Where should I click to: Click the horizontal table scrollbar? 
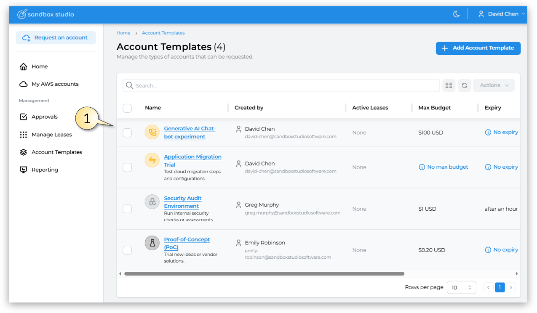264,273
